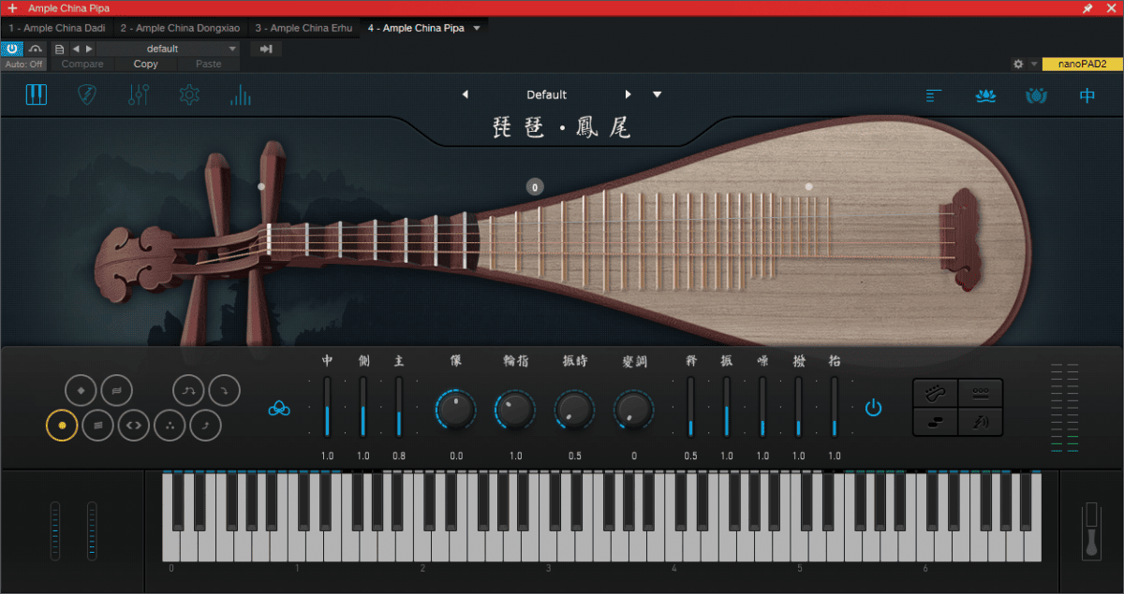Viewport: 1124px width, 594px height.
Task: Switch to the 3 - Ample China Erhu tab
Action: [303, 28]
